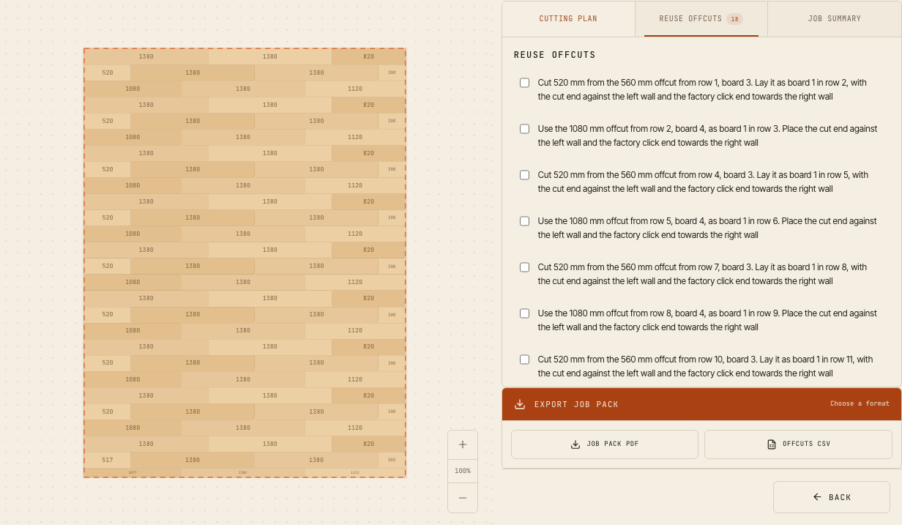
Task: Export the Offcuts CSV
Action: (x=798, y=444)
